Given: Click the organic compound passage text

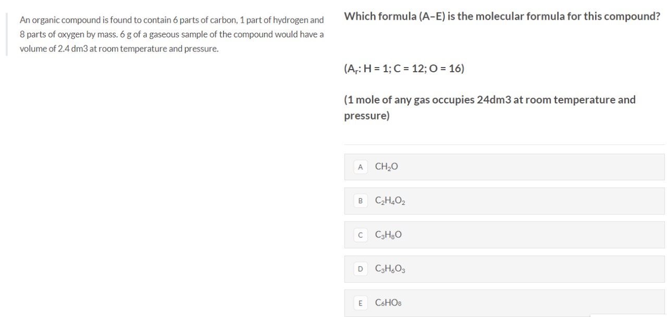Looking at the screenshot, I should coord(171,34).
